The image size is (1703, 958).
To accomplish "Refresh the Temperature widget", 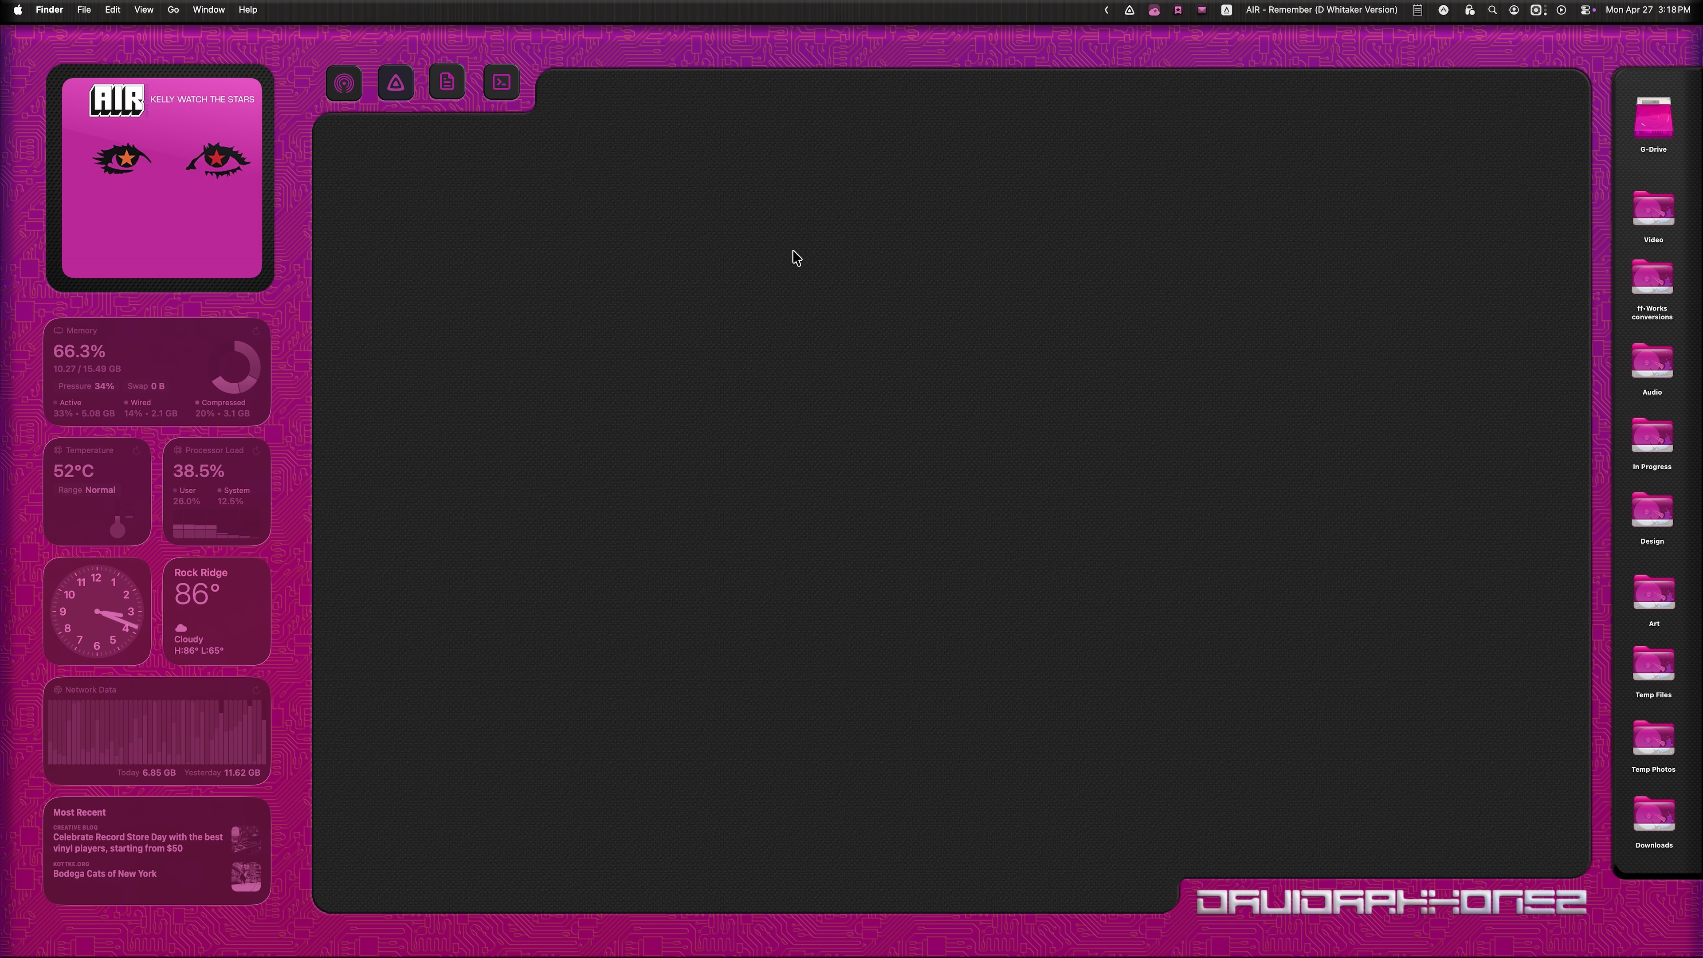I will 137,450.
